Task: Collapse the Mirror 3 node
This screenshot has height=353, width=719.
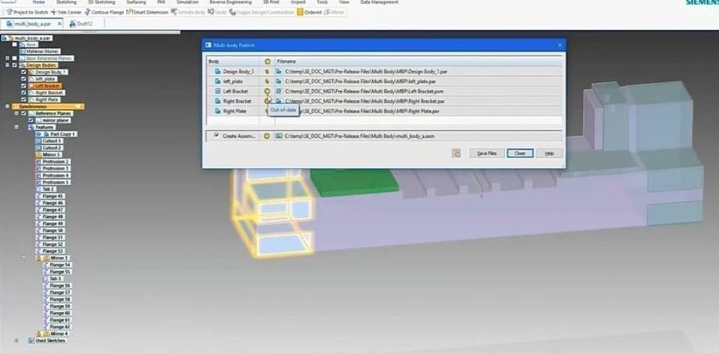Action: point(23,259)
